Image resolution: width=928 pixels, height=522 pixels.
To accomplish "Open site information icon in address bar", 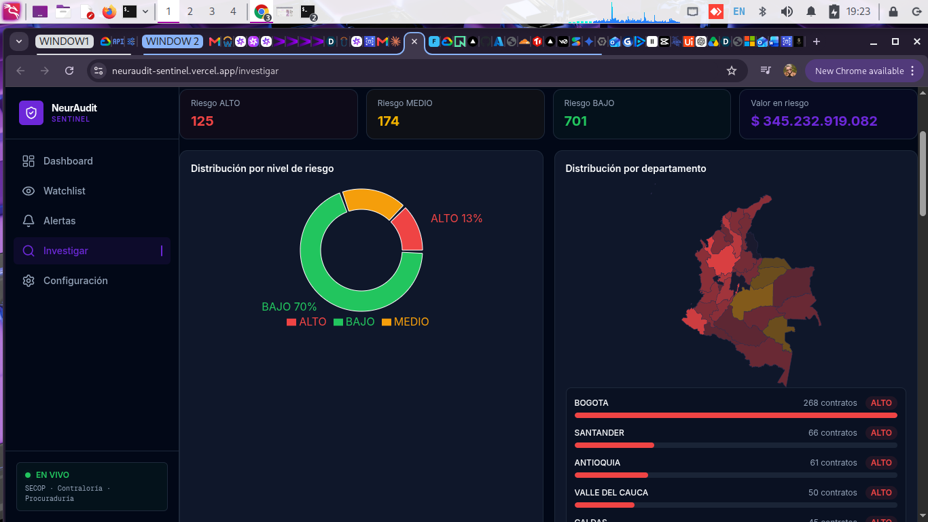I will click(99, 71).
